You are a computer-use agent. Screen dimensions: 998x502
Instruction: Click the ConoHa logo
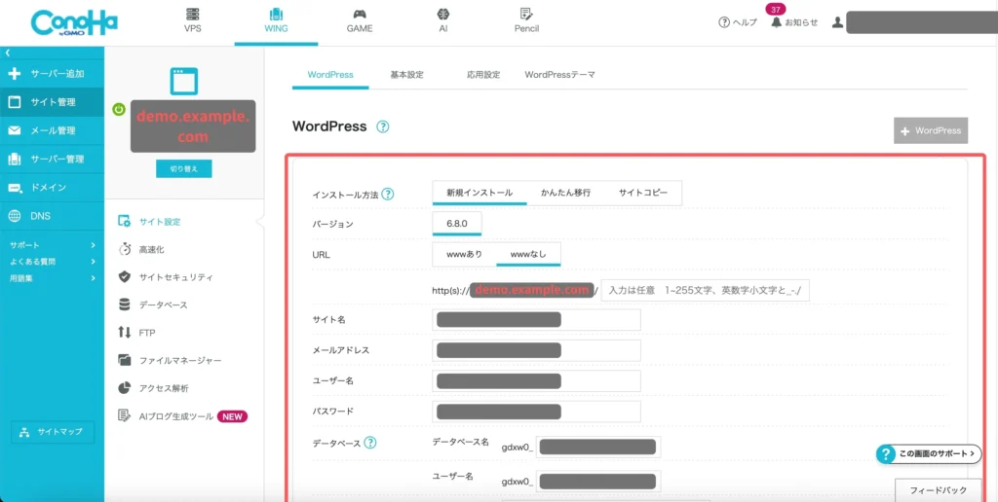point(74,23)
